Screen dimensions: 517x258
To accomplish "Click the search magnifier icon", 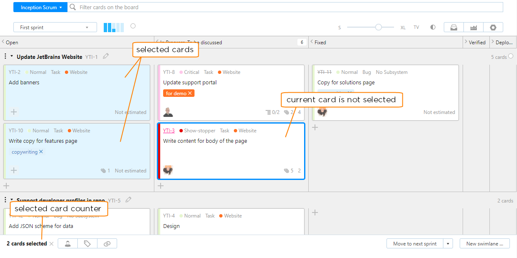I will pyautogui.click(x=73, y=7).
